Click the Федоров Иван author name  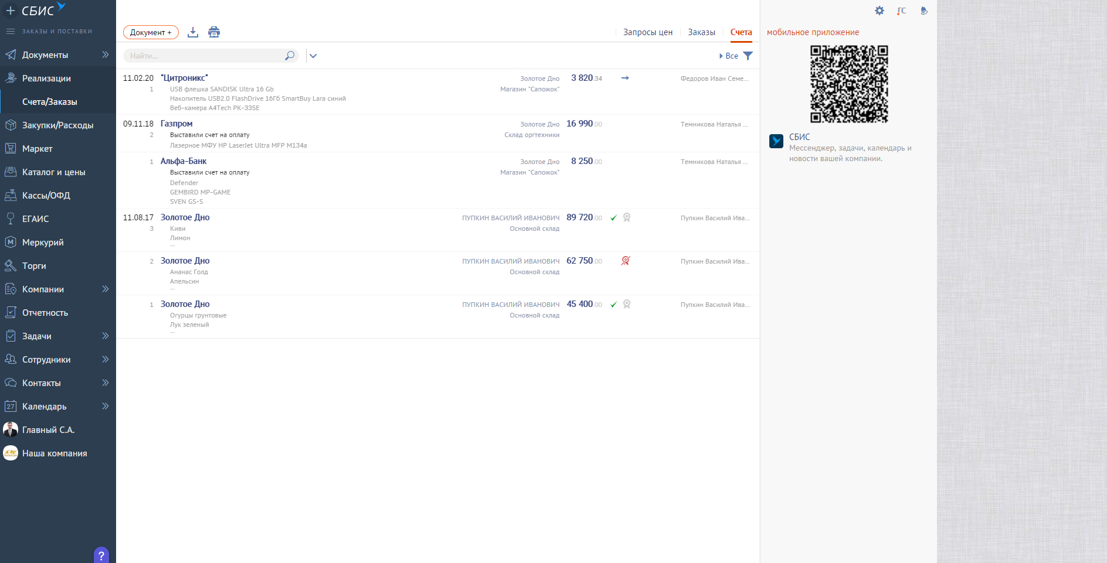[714, 79]
